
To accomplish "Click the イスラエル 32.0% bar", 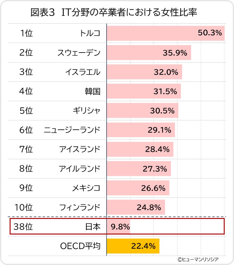I will [x=145, y=72].
